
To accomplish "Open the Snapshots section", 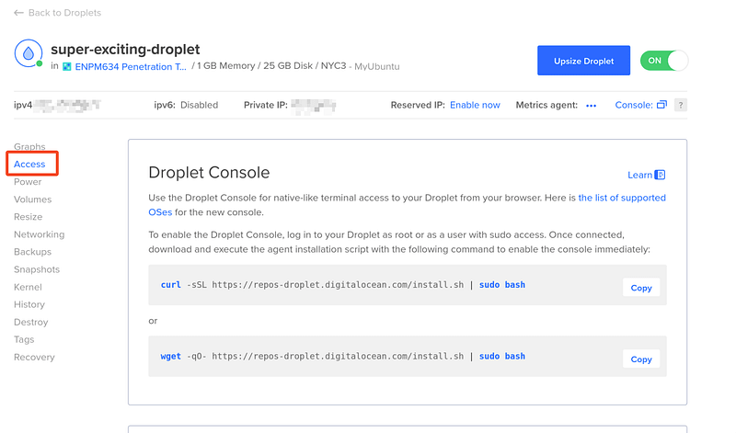I will [37, 269].
